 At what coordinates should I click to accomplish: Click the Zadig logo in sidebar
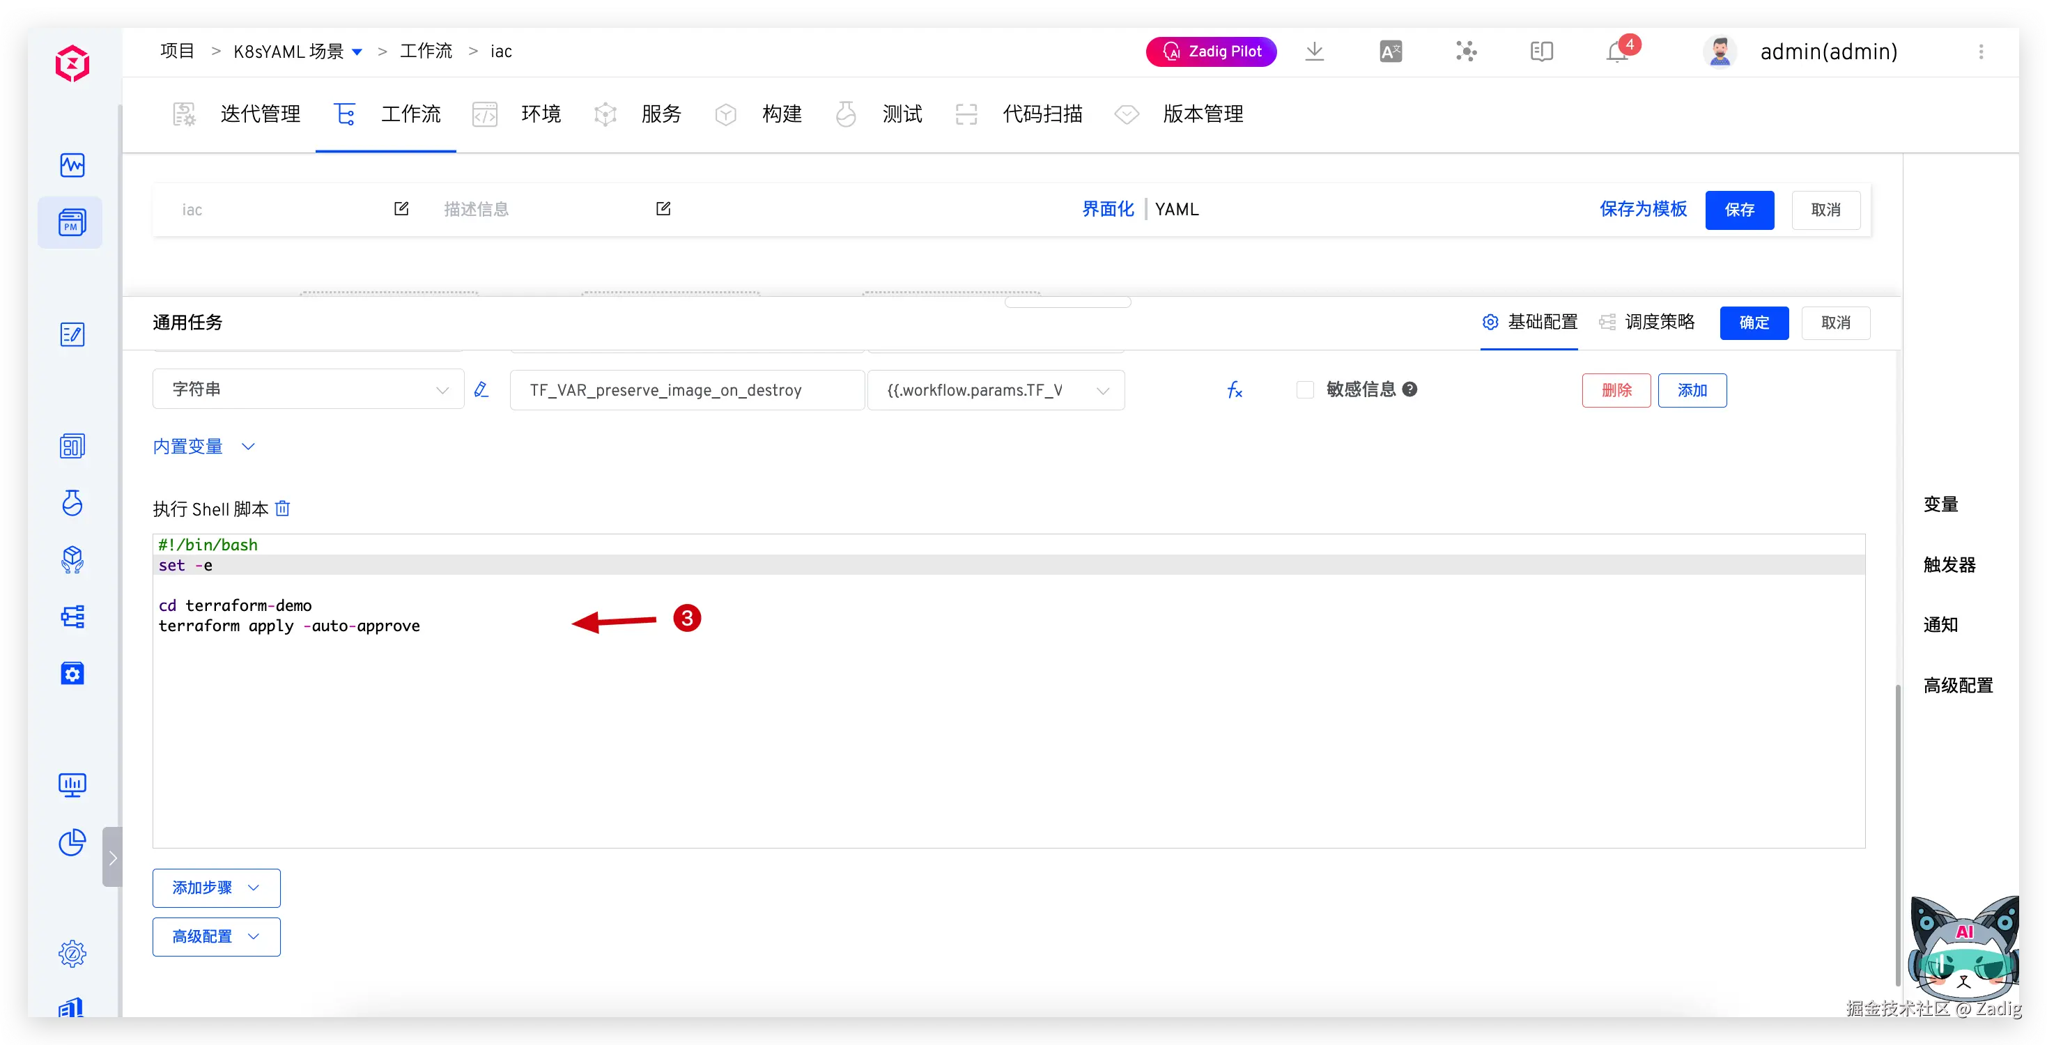(72, 63)
